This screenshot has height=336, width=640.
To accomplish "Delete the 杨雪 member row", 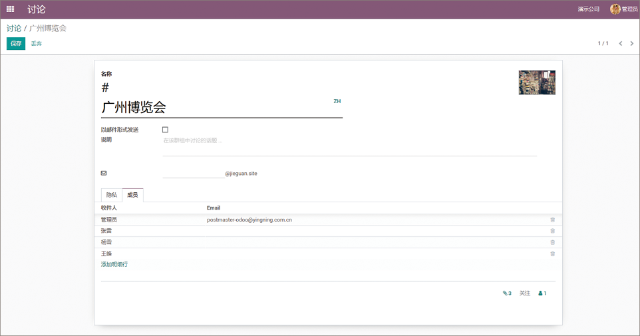I will tap(552, 242).
